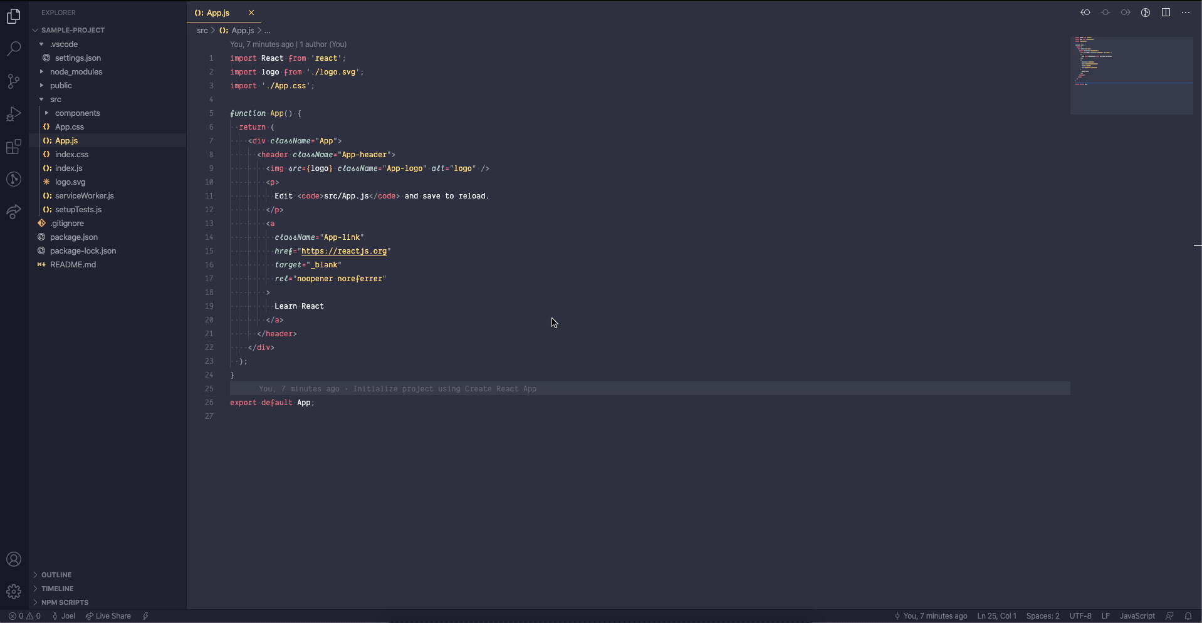Select the Split Editor icon in the title bar
Image resolution: width=1202 pixels, height=623 pixels.
point(1166,12)
